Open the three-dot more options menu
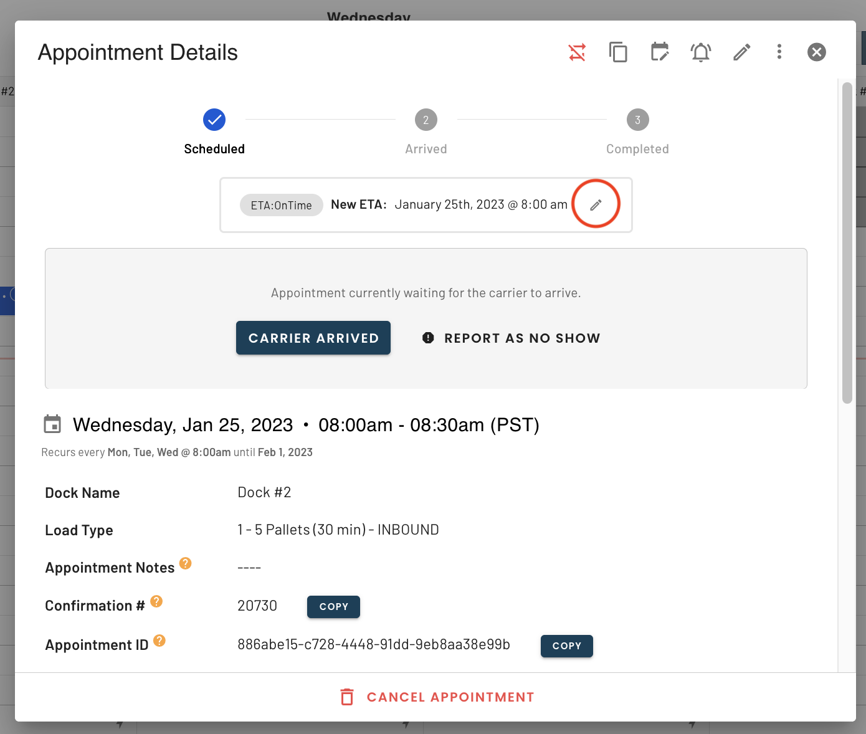Viewport: 866px width, 734px height. (x=779, y=52)
